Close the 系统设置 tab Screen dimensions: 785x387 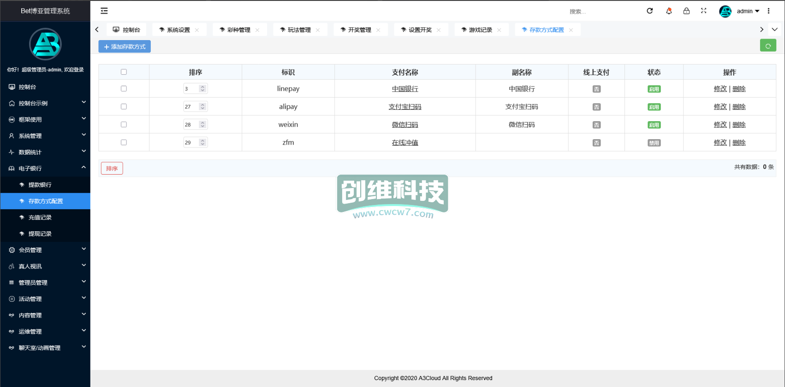197,30
